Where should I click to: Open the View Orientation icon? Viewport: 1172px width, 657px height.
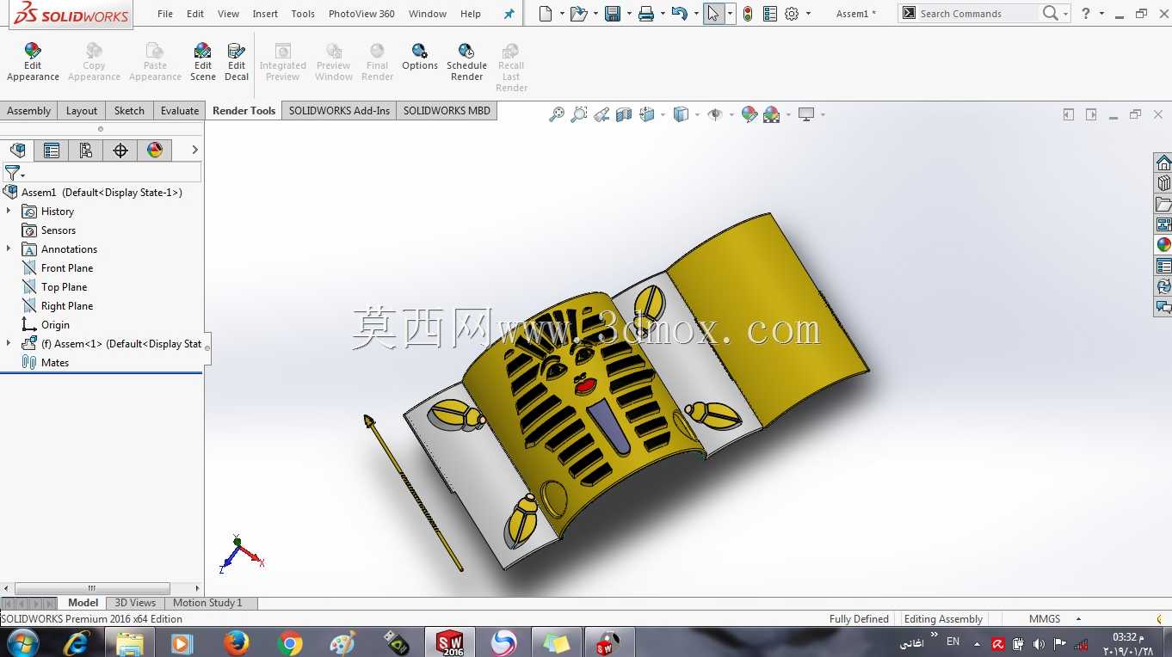click(647, 114)
